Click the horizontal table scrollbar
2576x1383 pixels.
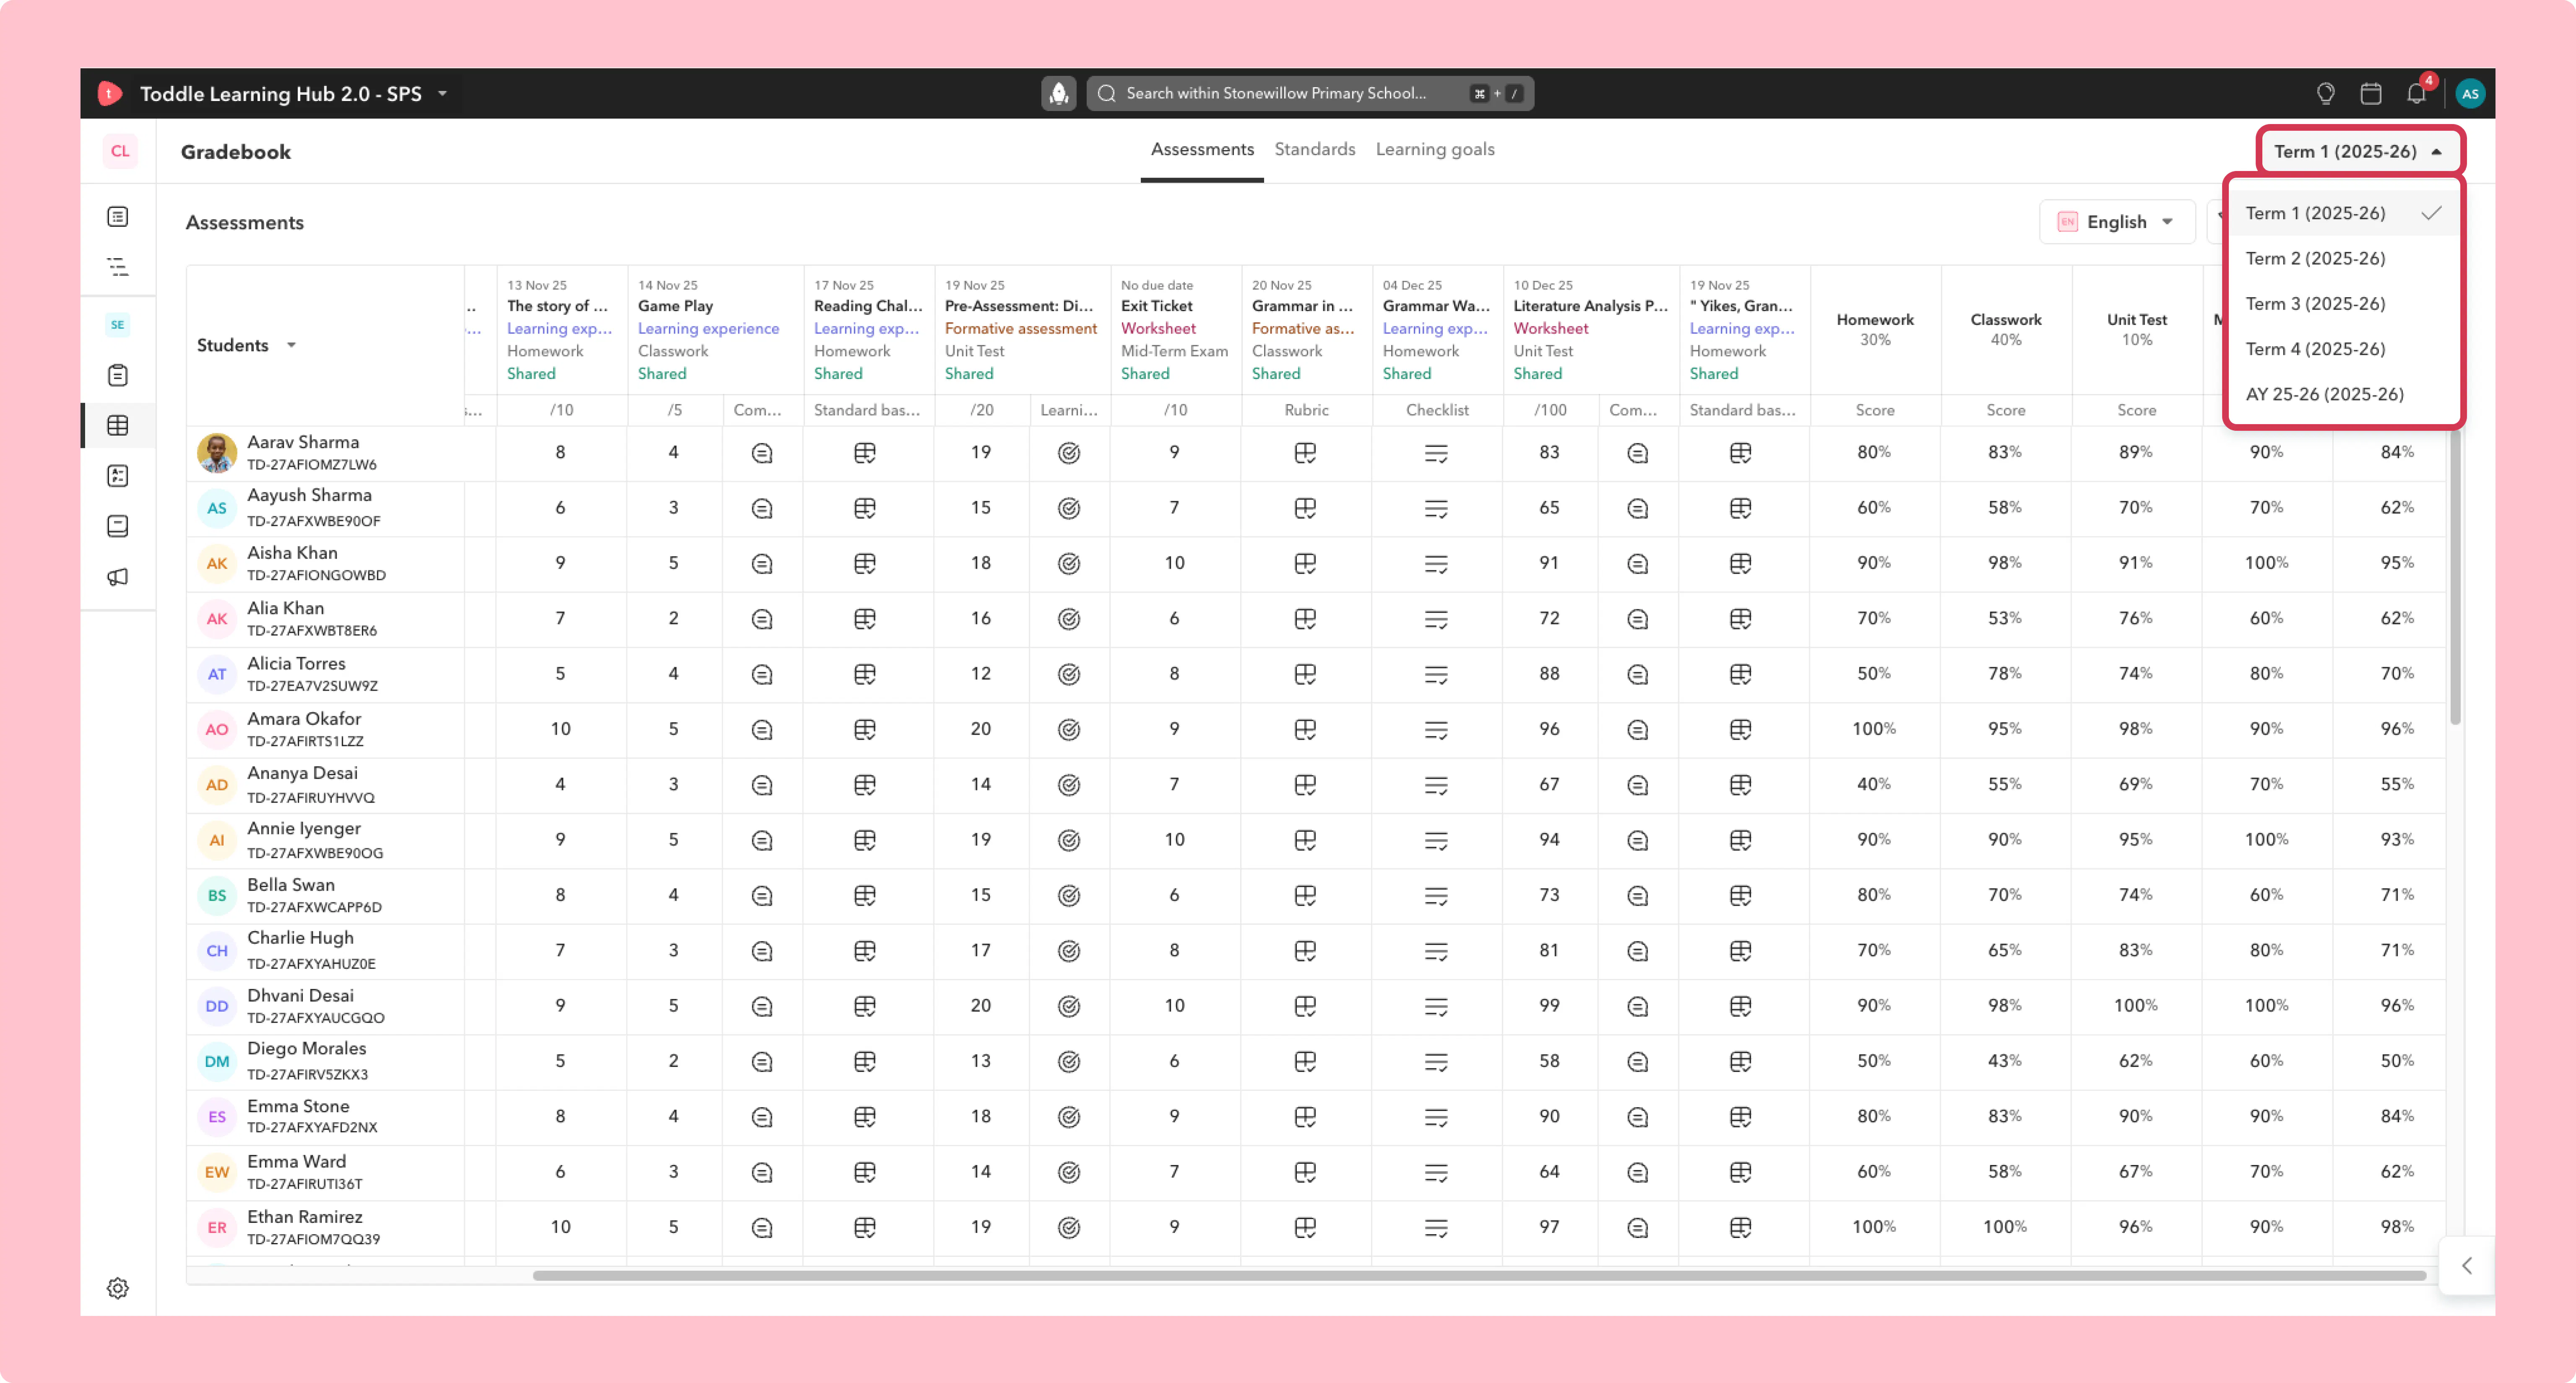[1480, 1276]
